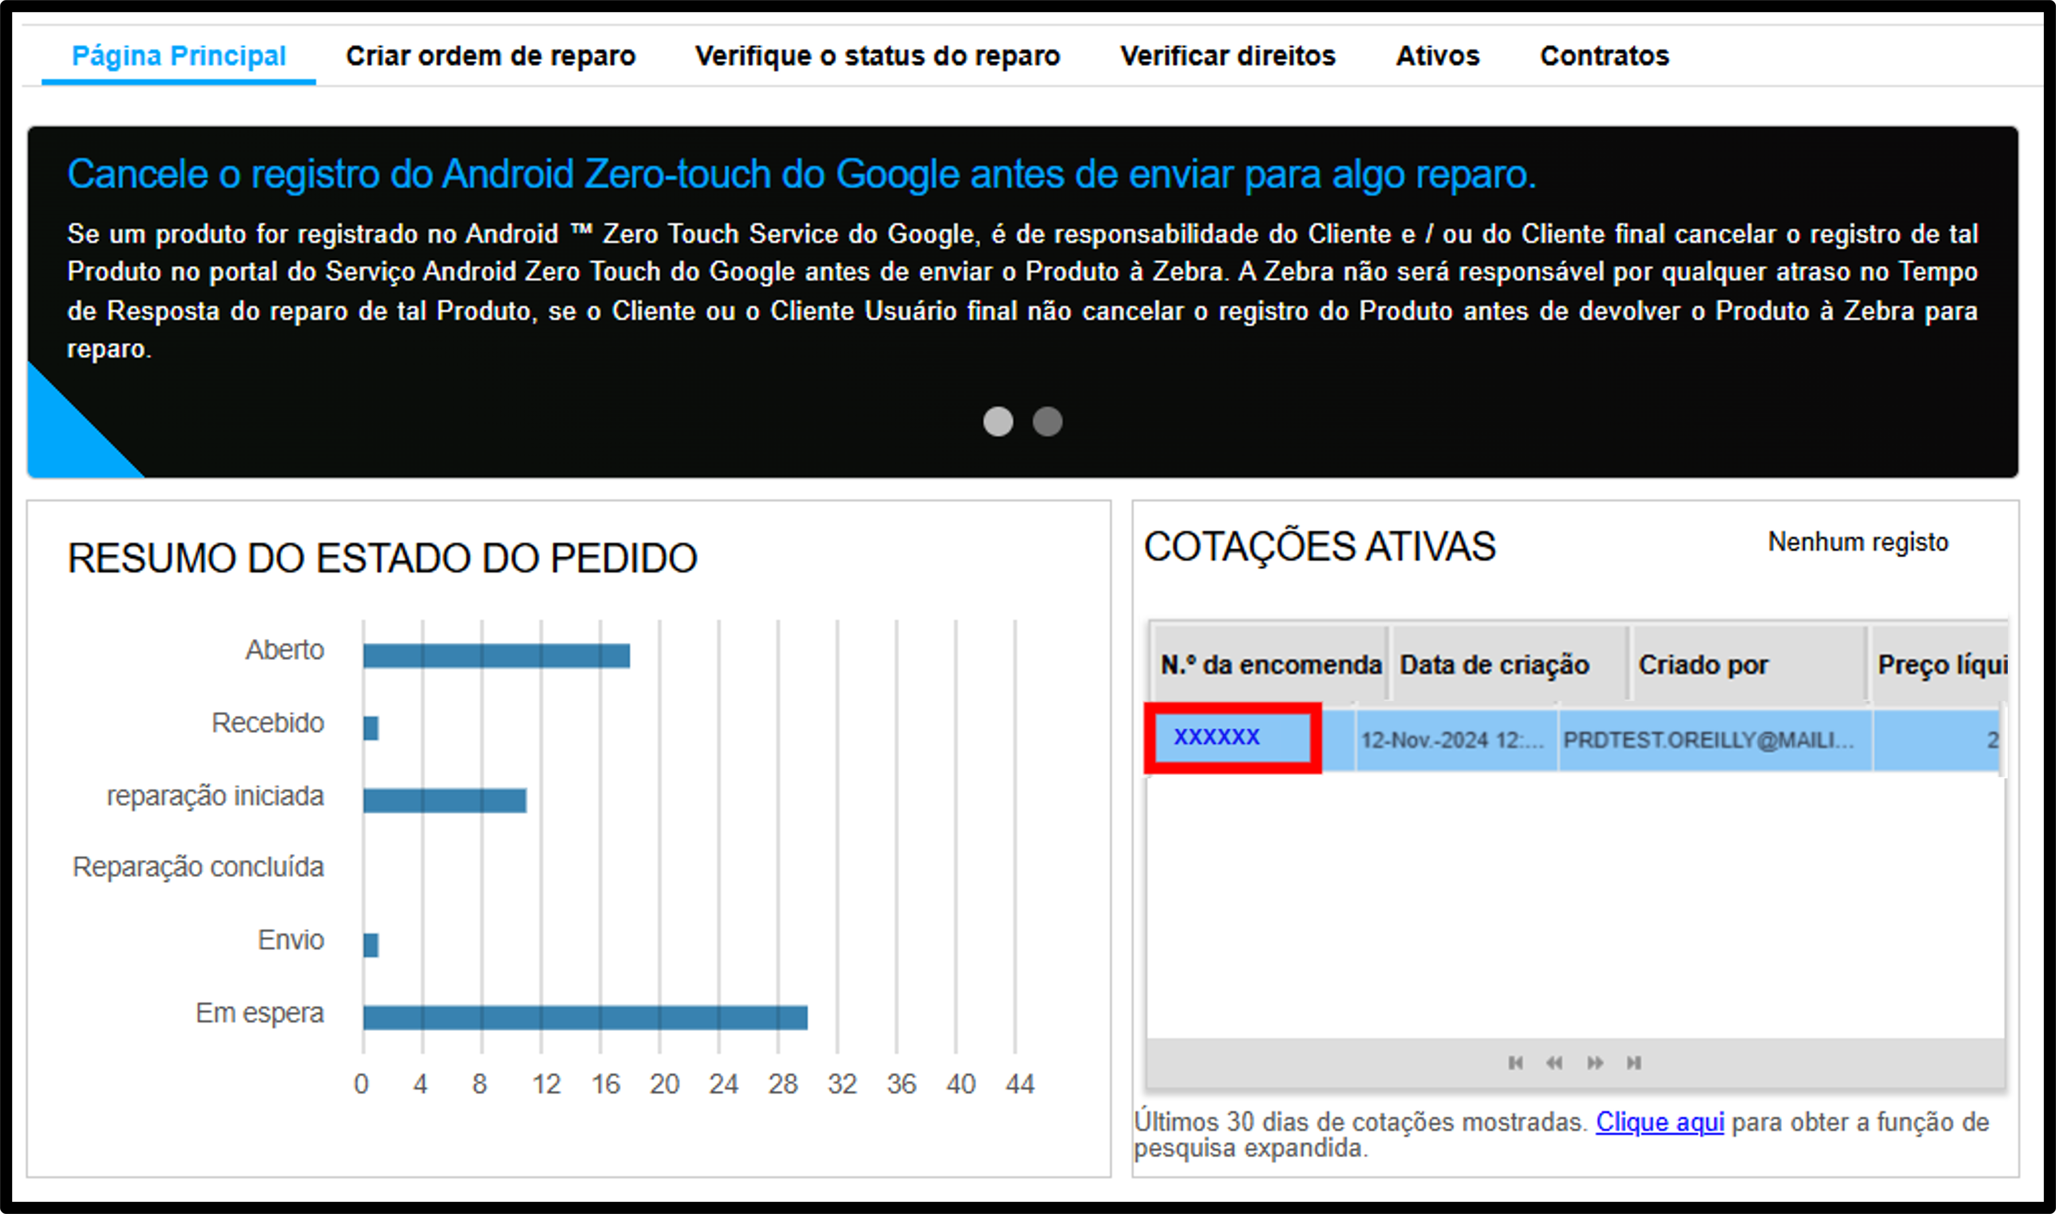
Task: Go to previous page of quotes table
Action: (1553, 1062)
